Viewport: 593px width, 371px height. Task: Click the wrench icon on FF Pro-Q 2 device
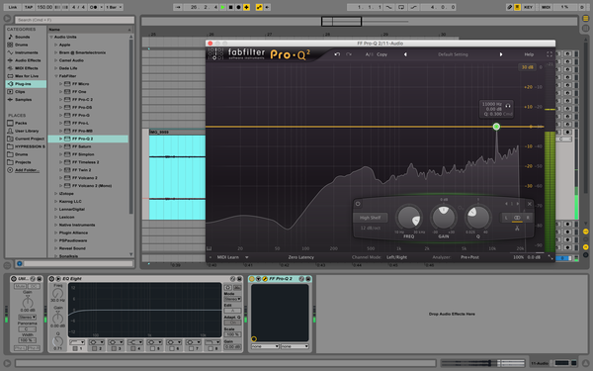[x=265, y=279]
